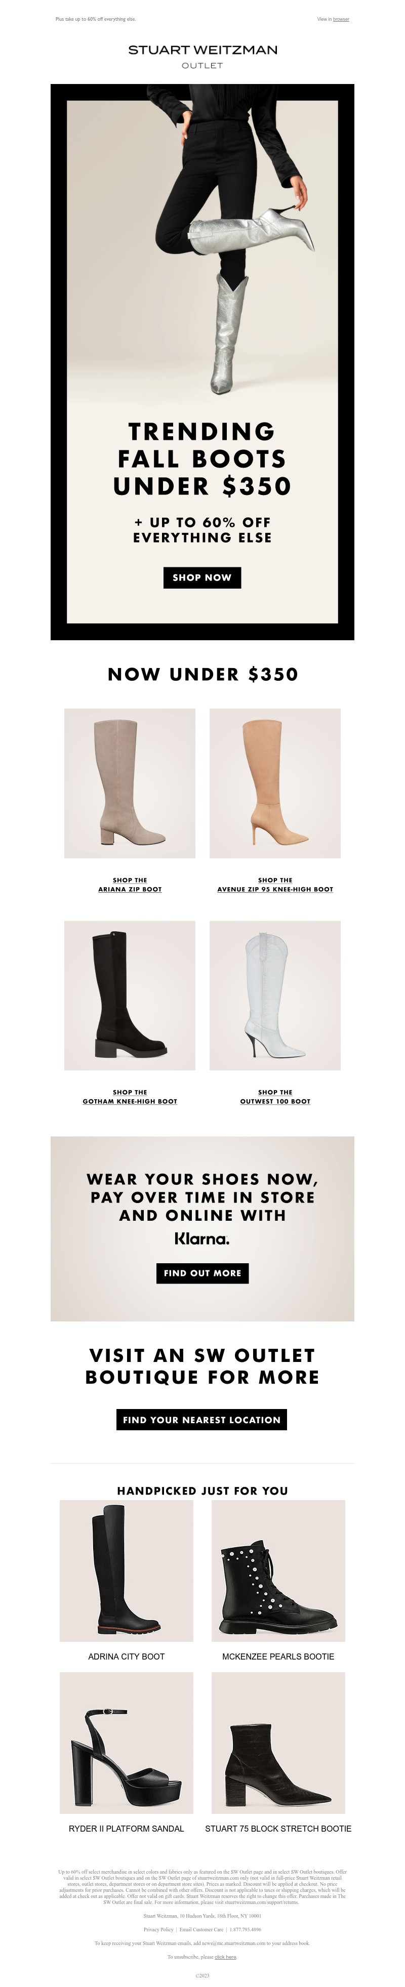The image size is (405, 1987).
Task: Click the Stuart Weitzman Outlet logo
Action: coord(202,56)
